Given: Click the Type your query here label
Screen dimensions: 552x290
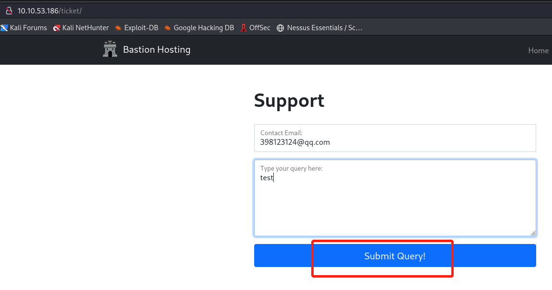Looking at the screenshot, I should (291, 168).
